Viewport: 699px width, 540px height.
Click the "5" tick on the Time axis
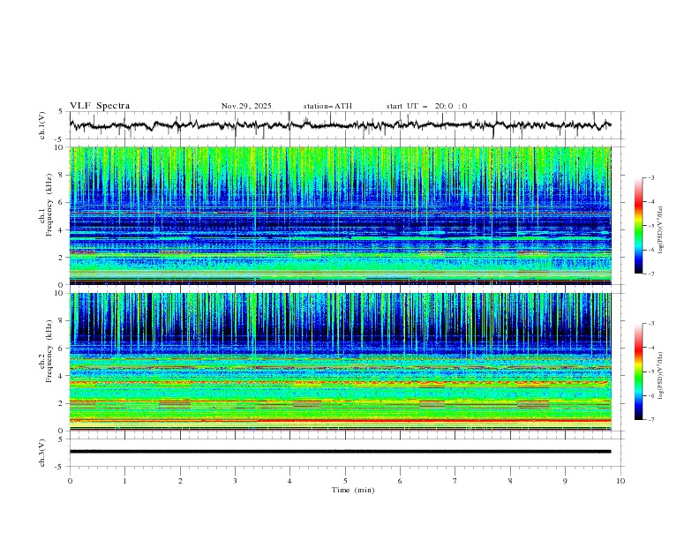[x=345, y=481]
